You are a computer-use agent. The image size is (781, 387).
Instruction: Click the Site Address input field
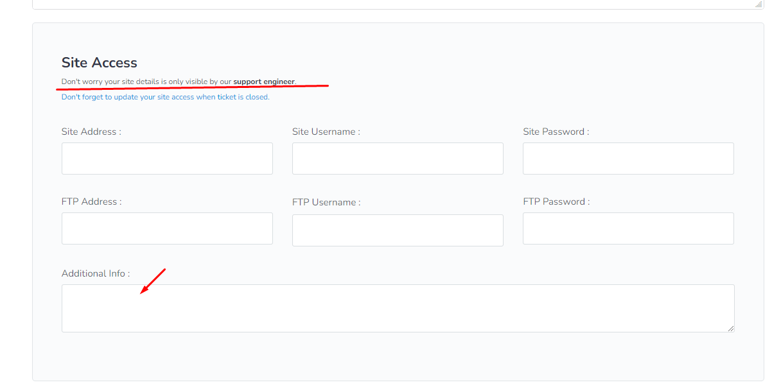pyautogui.click(x=167, y=159)
